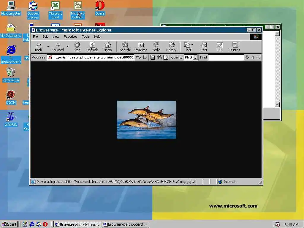This screenshot has height=228, width=304.
Task: Close the find bar with the X icon
Action: click(x=258, y=57)
